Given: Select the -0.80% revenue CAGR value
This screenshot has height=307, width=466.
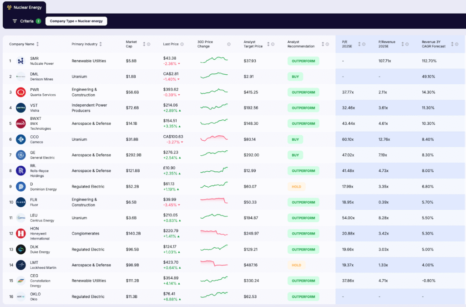Looking at the screenshot, I should pos(429,281).
